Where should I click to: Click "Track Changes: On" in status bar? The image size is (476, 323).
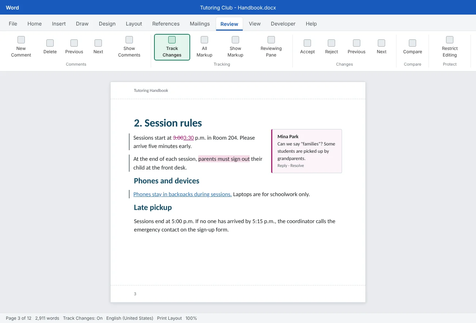click(x=83, y=318)
